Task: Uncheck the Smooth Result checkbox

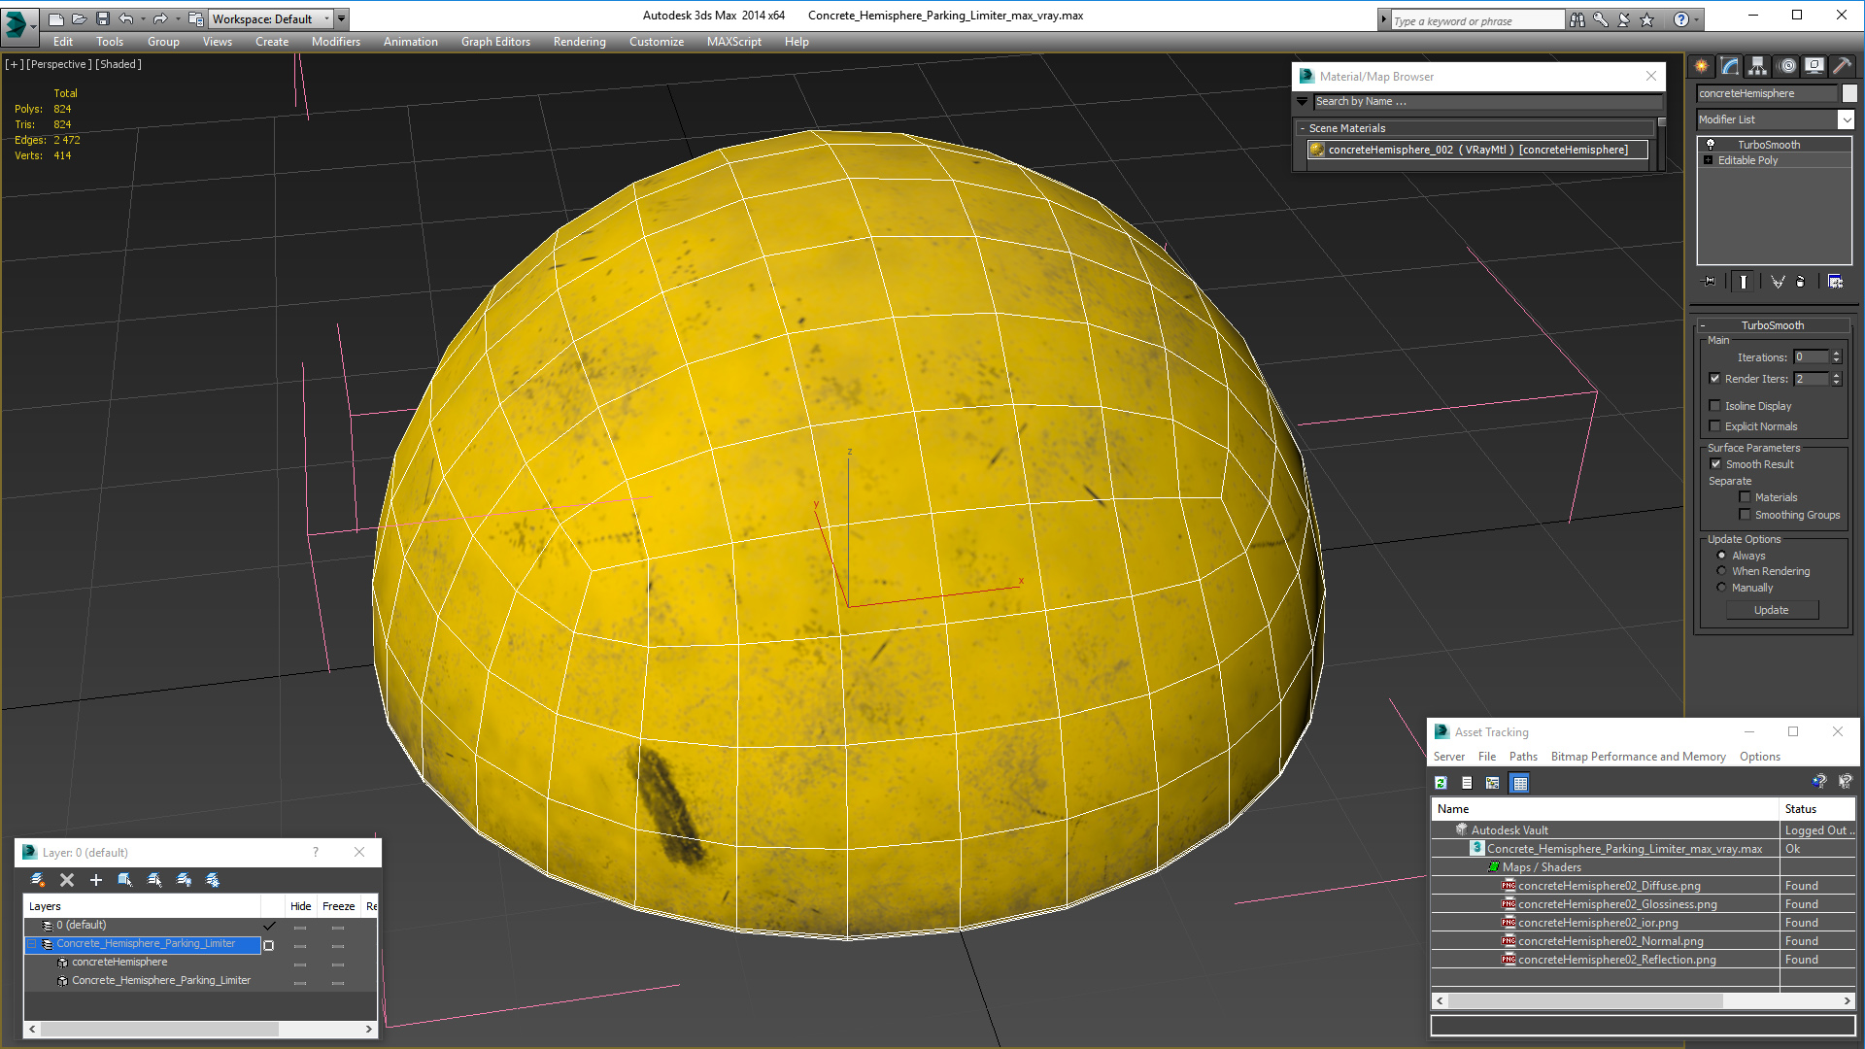Action: 1715,464
